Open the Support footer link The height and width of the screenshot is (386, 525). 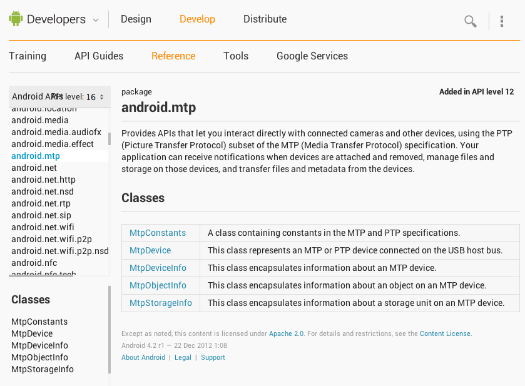[x=213, y=357]
